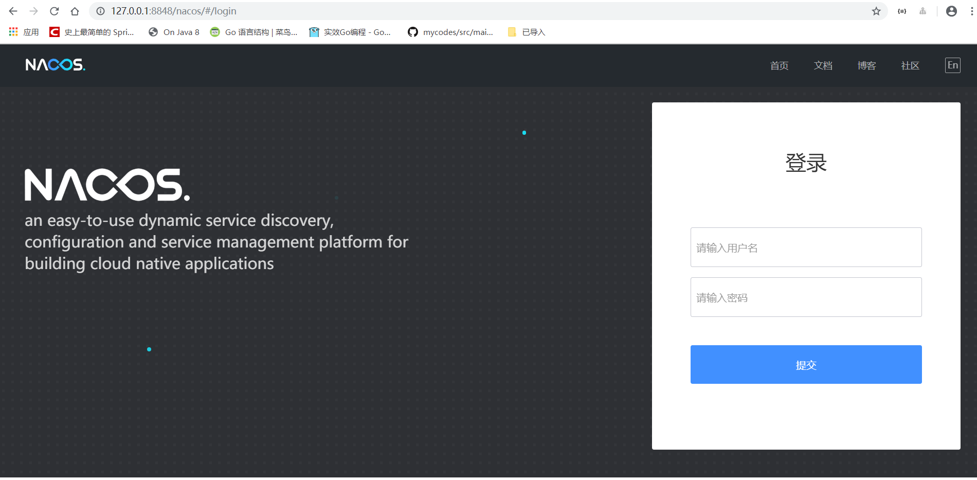
Task: Click the address bar URL text
Action: coord(174,11)
